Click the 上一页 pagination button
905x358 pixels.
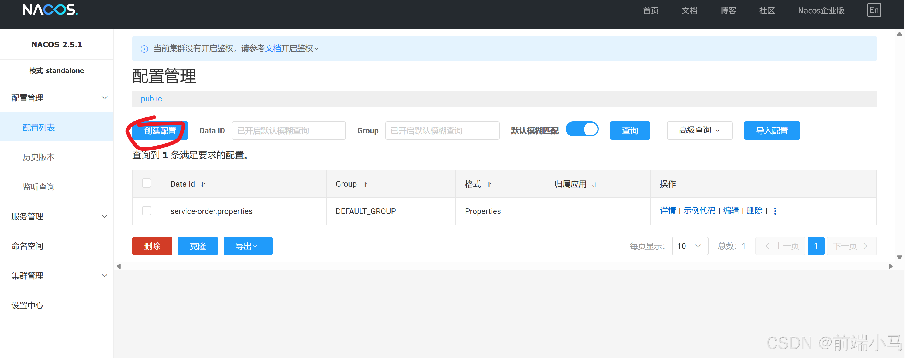tap(780, 246)
